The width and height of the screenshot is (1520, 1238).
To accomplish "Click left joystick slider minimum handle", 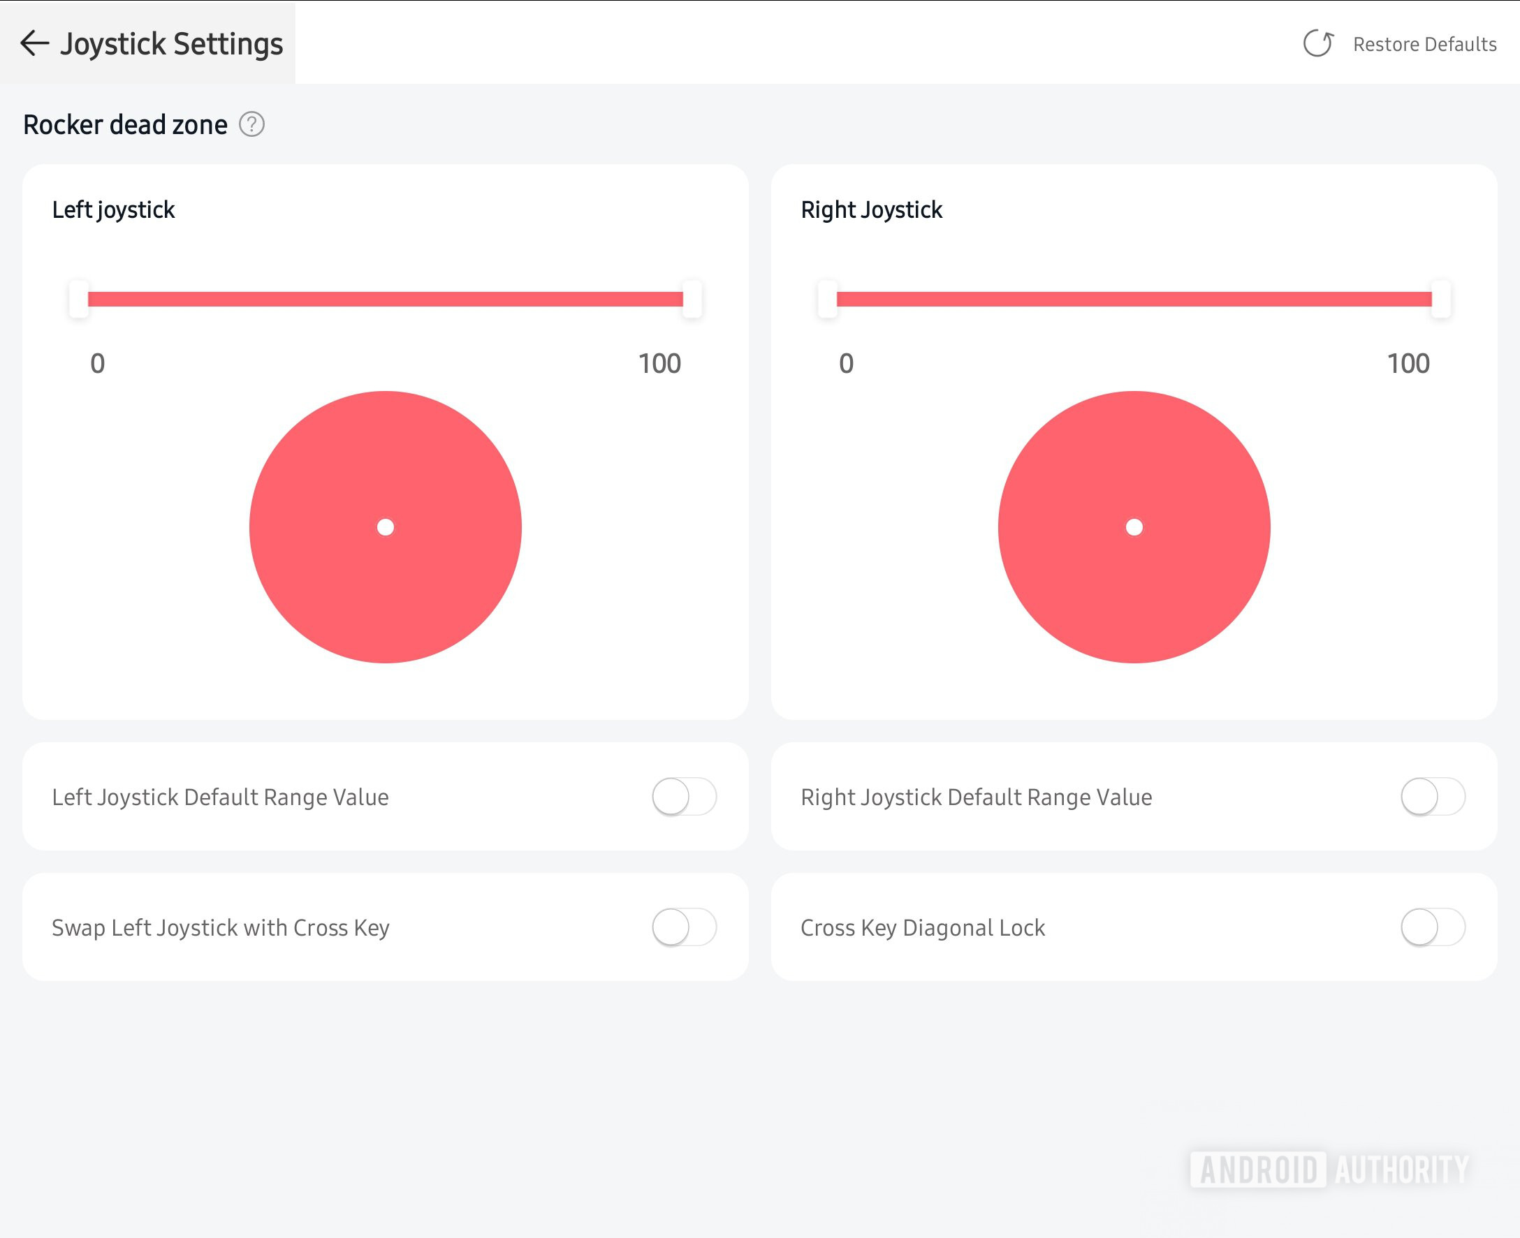I will (x=78, y=299).
